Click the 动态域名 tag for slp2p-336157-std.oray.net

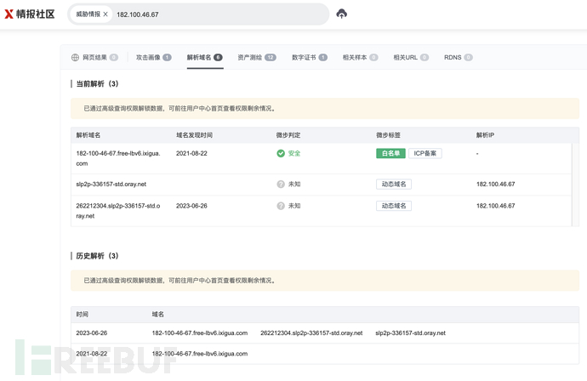393,185
